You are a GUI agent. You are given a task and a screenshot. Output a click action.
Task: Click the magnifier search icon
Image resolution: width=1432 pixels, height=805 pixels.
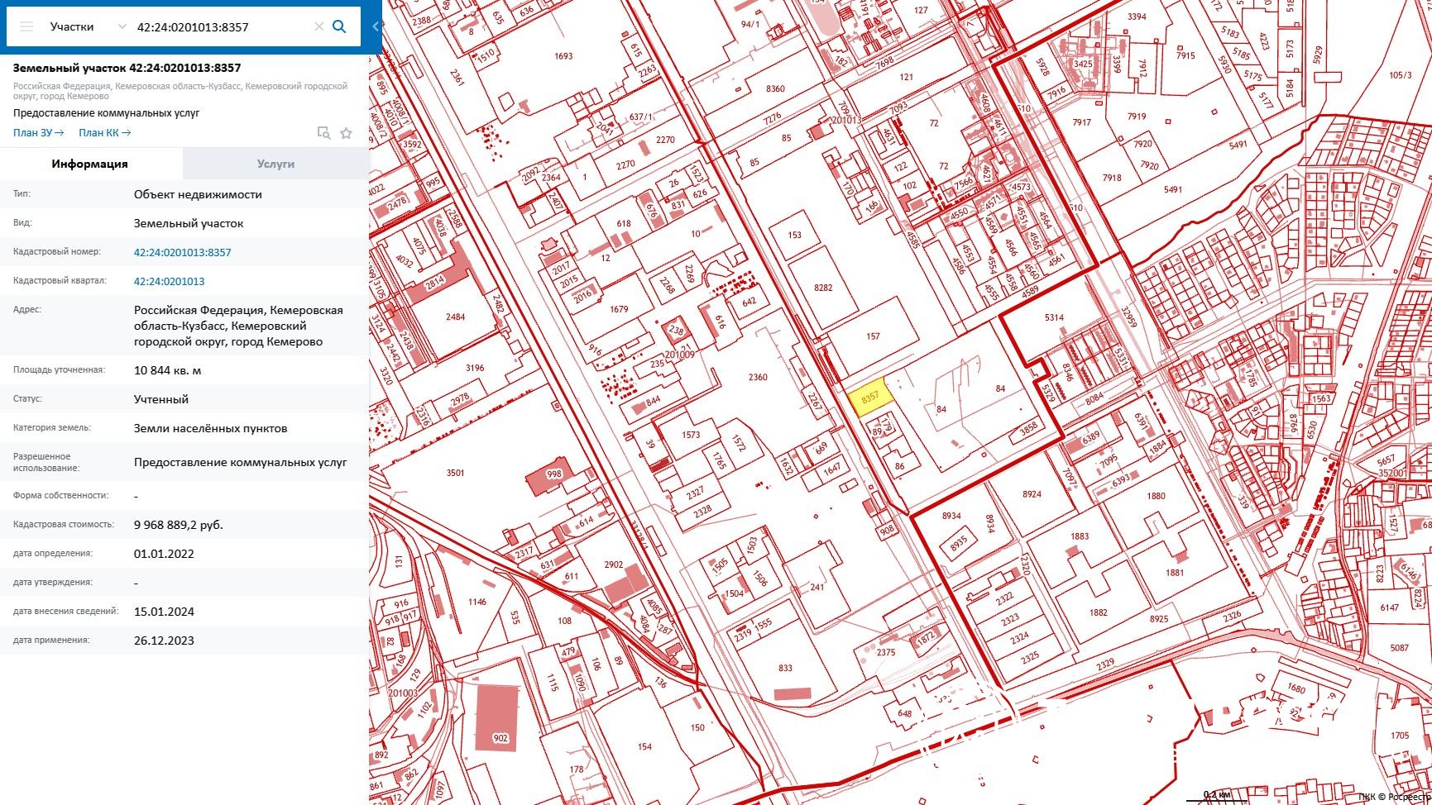(339, 26)
